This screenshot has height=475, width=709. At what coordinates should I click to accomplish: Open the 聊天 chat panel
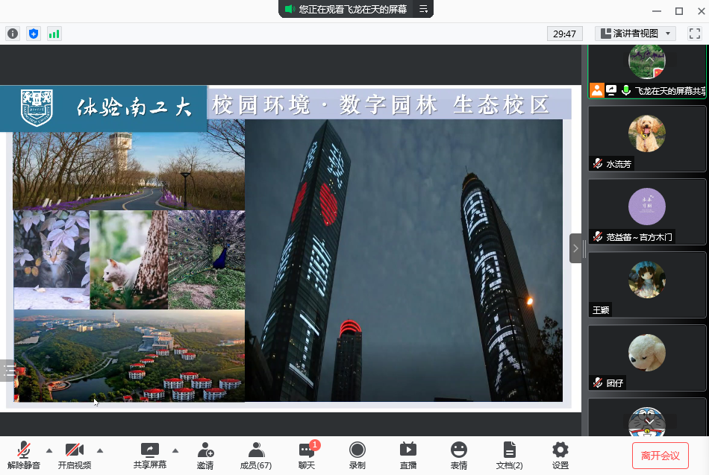coord(307,455)
